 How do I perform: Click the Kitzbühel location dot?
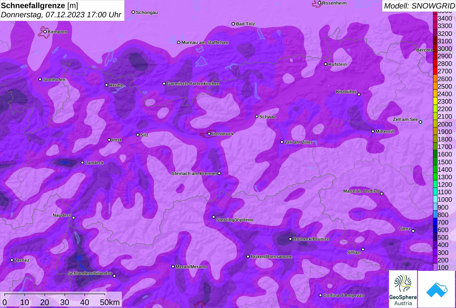(359, 95)
